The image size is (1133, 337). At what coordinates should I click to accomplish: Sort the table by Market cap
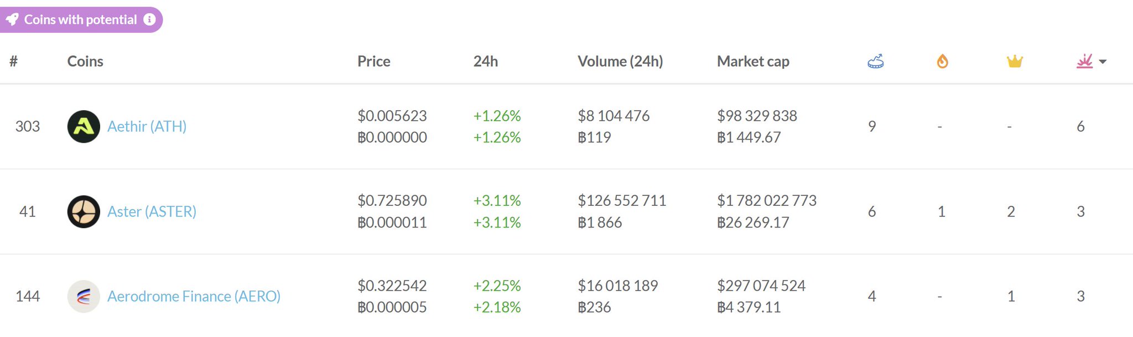tap(752, 61)
